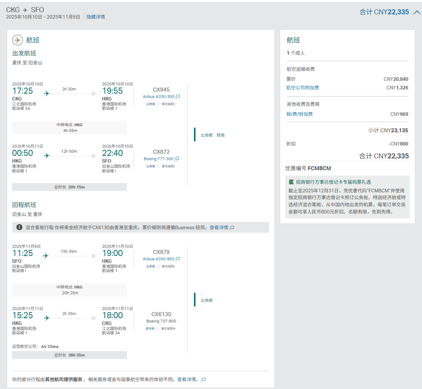Click 公务舱 link under flight CX879
Image resolution: width=422 pixels, height=389 pixels.
coord(150,266)
